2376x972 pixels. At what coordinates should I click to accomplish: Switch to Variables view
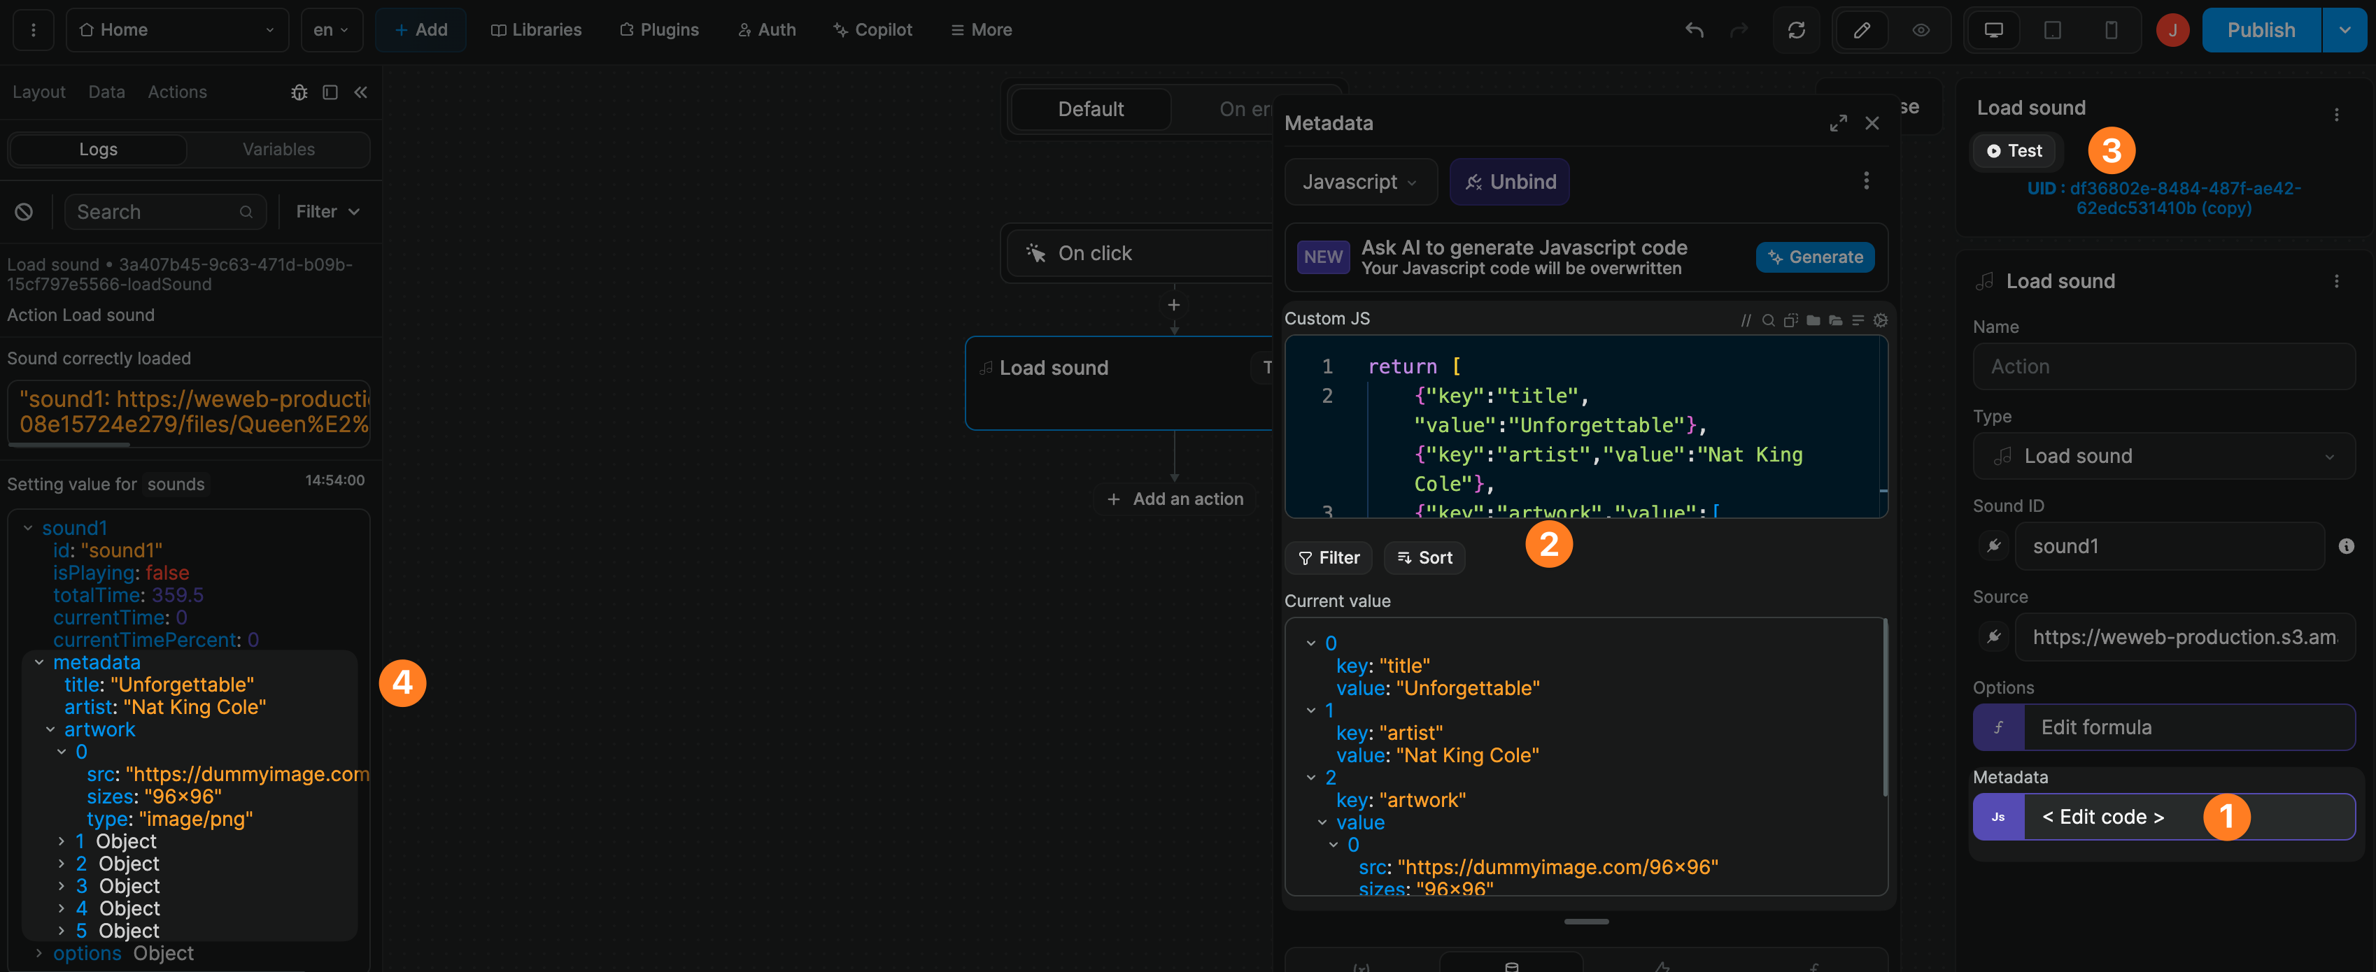pyautogui.click(x=278, y=150)
